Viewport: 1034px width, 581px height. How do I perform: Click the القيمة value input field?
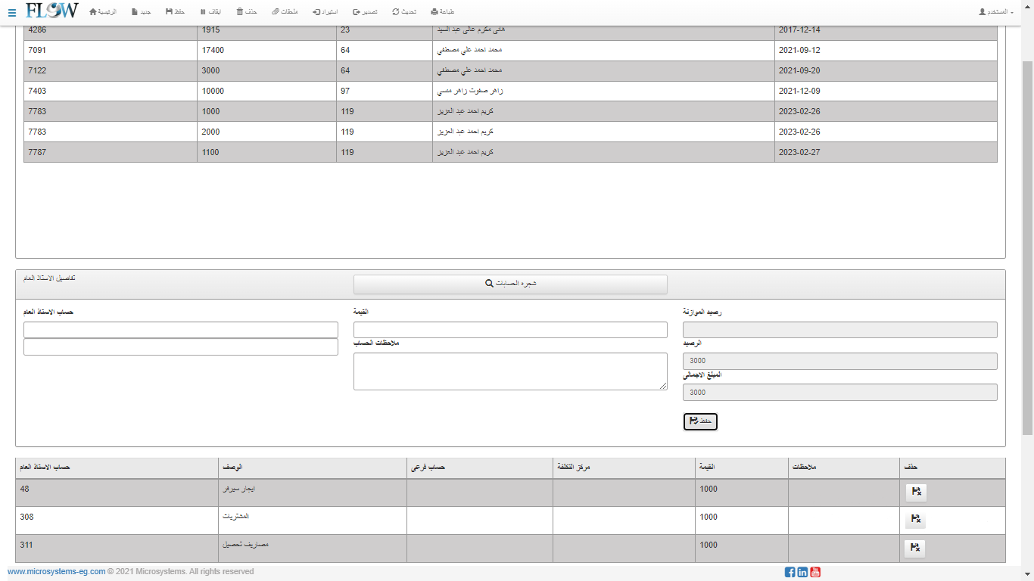tap(510, 330)
